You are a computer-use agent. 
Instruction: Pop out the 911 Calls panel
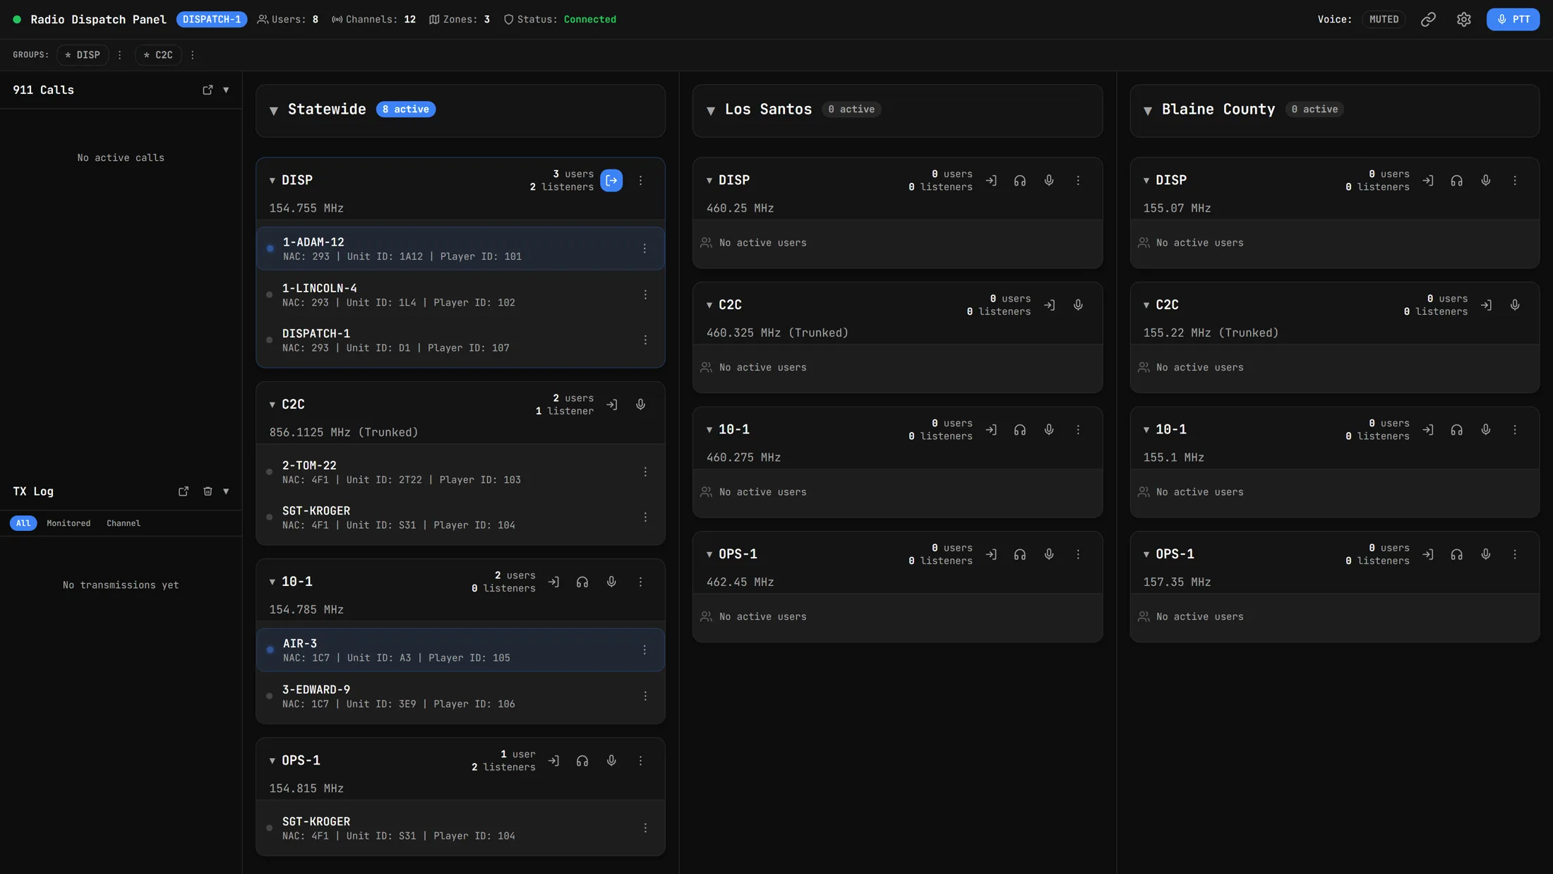(x=208, y=90)
